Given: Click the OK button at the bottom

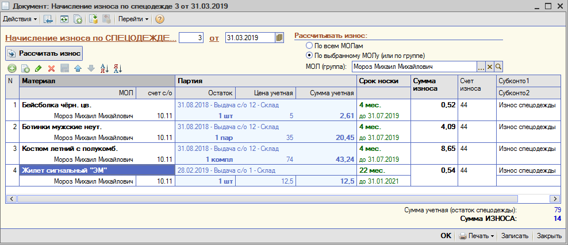Looking at the screenshot, I should tap(446, 236).
